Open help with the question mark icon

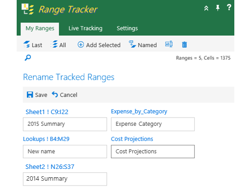coord(229,7)
